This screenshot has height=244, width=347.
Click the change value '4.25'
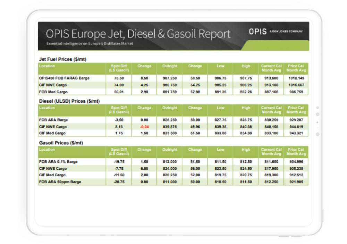tap(144, 85)
